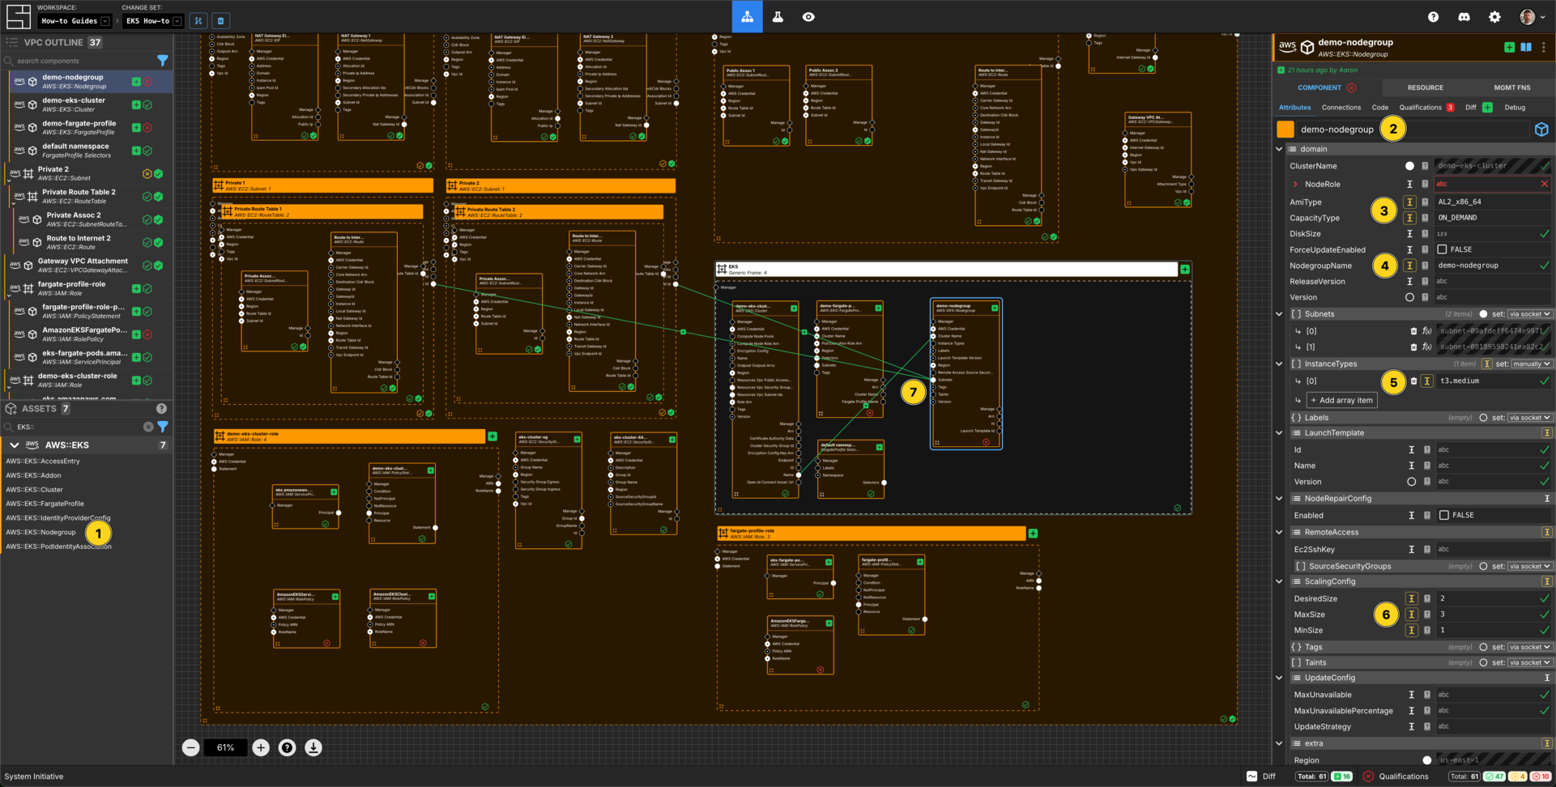Click the filter icon beside search components
Viewport: 1556px width, 787px height.
[163, 61]
